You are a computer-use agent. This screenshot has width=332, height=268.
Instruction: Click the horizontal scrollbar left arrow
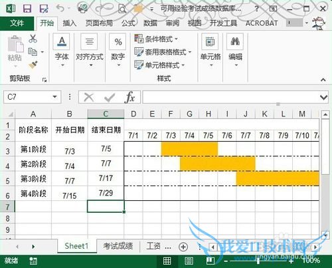coord(213,247)
